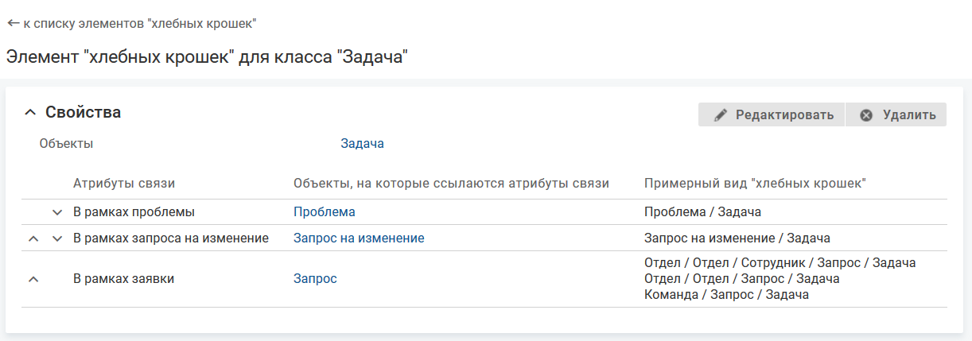Move "В рамках запроса на изменение" row up
This screenshot has height=341, width=972.
point(33,238)
